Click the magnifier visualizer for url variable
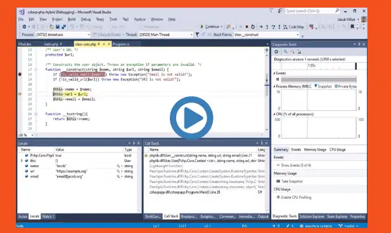 (x=119, y=171)
